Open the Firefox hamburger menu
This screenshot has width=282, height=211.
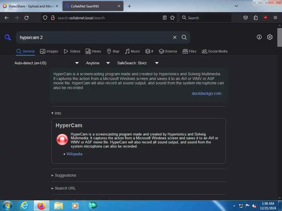275,18
